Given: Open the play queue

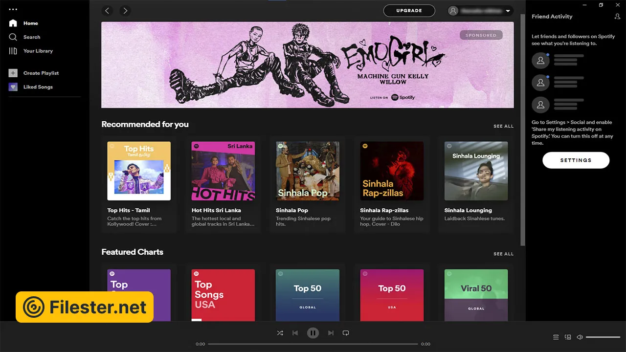Looking at the screenshot, I should (x=556, y=337).
